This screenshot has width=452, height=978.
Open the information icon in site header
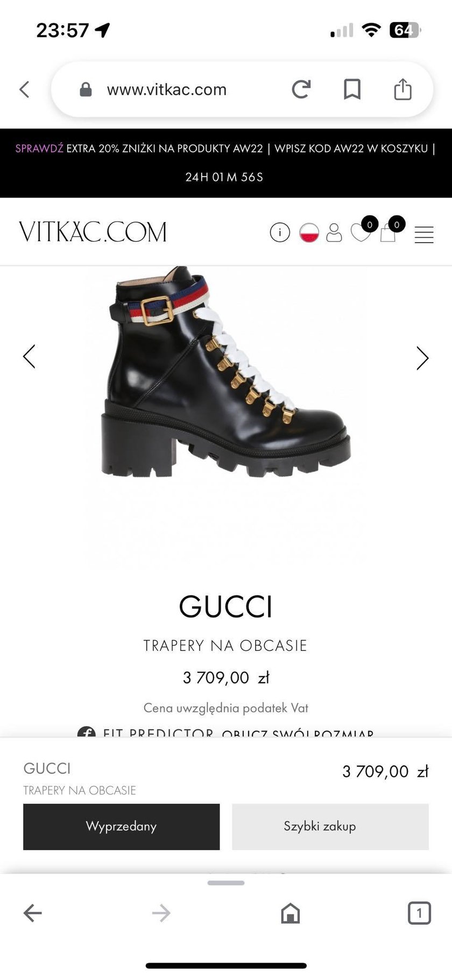[280, 232]
